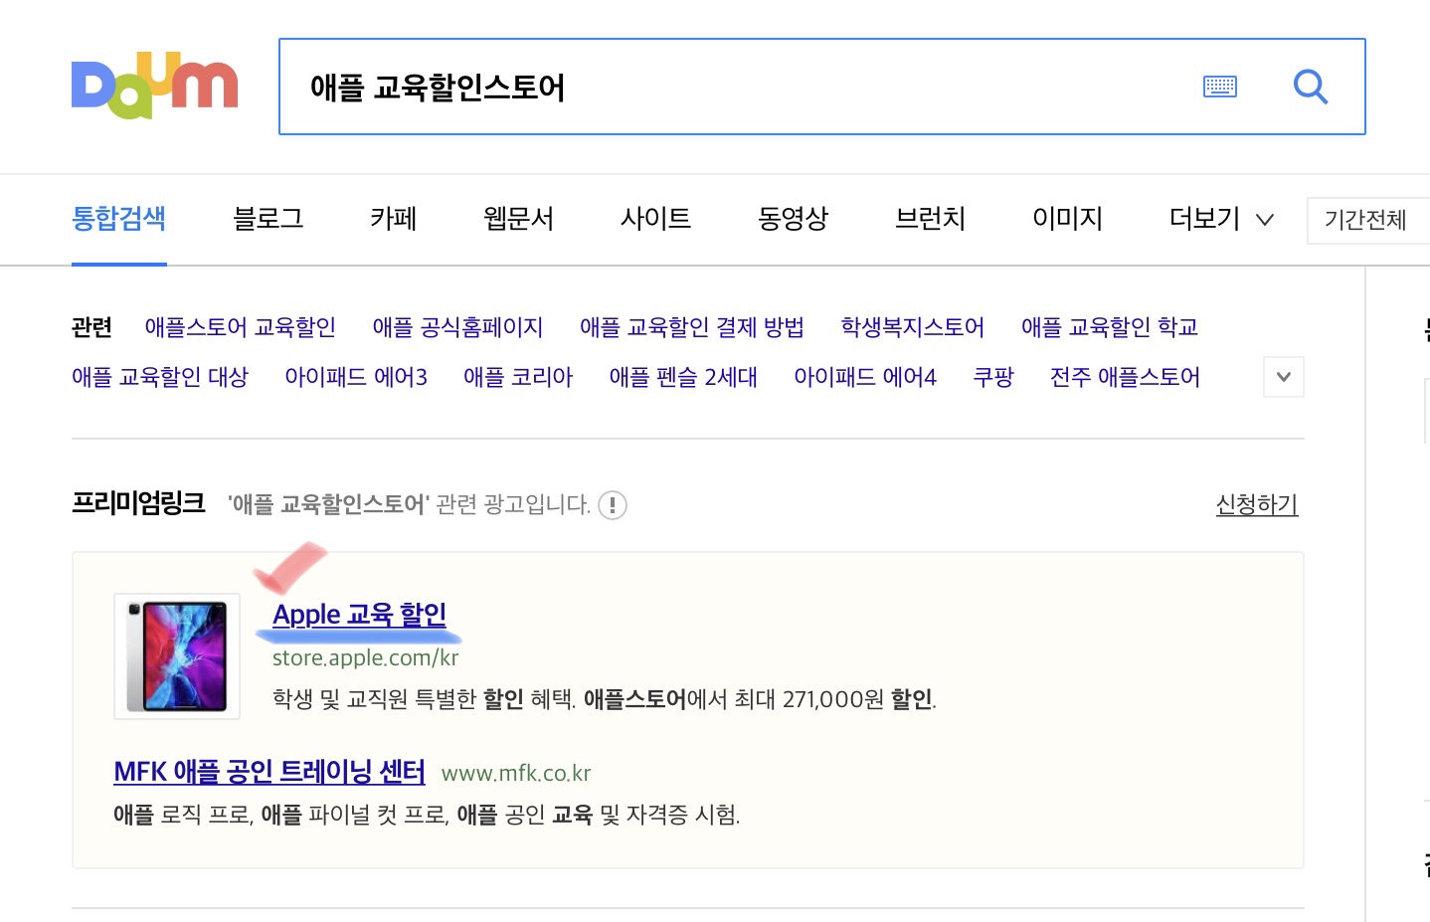Click related search 쿠팡
1430x922 pixels.
click(993, 377)
